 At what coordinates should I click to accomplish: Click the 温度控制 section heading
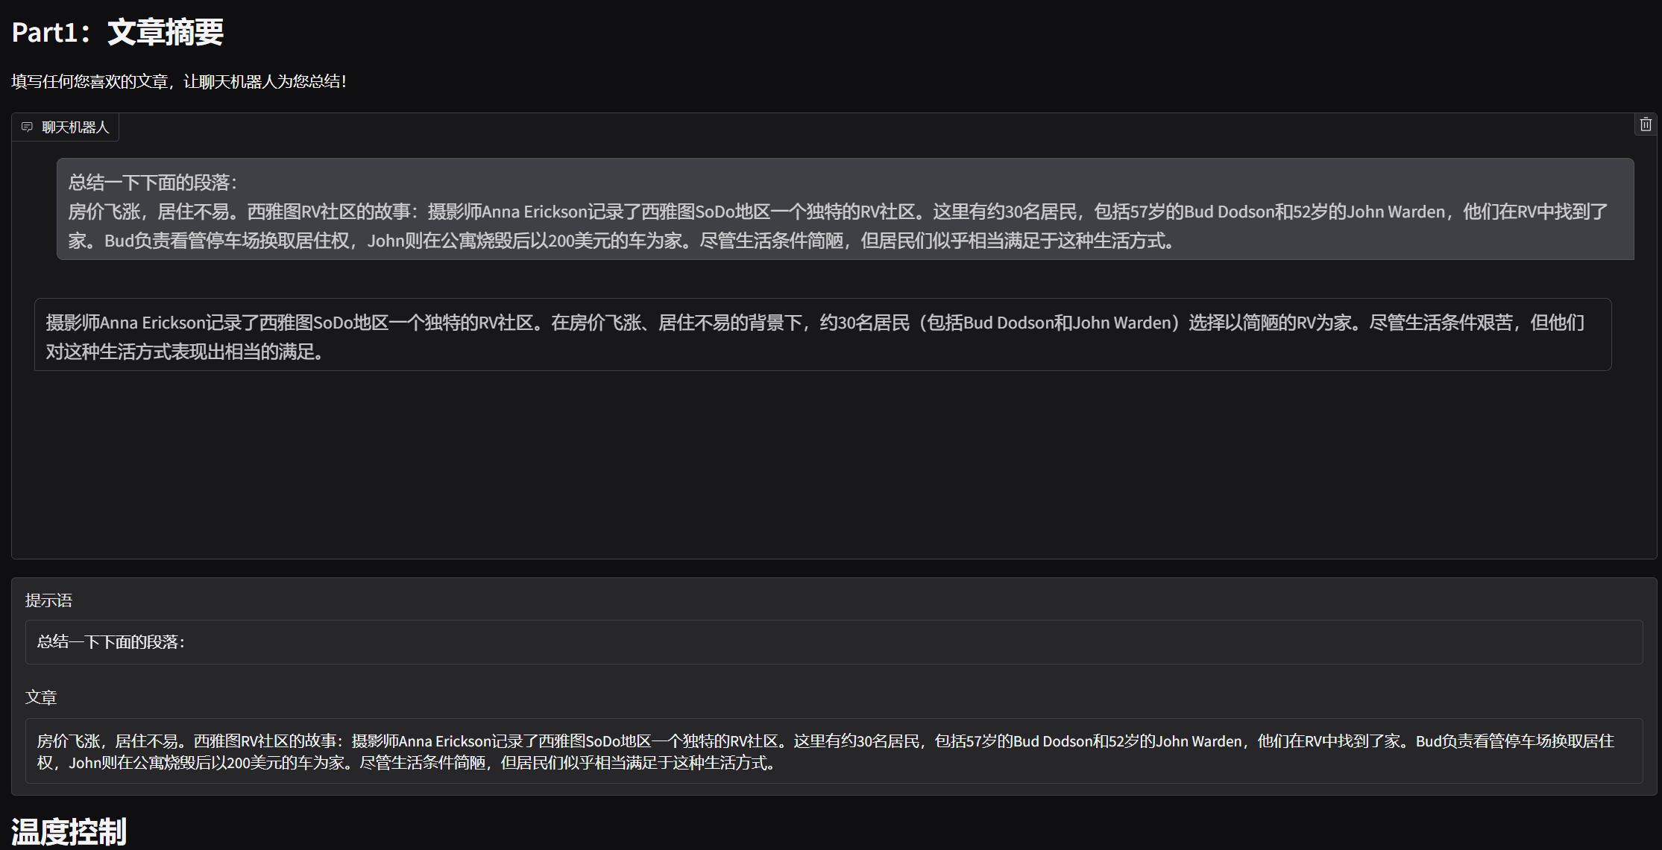coord(69,831)
